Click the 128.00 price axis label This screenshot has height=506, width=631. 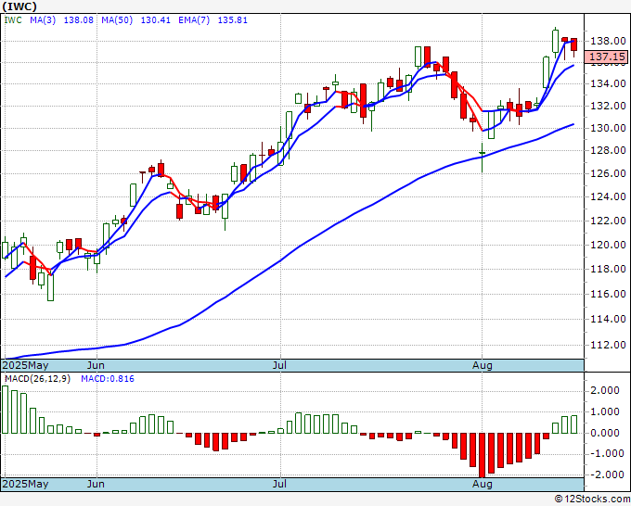click(608, 150)
